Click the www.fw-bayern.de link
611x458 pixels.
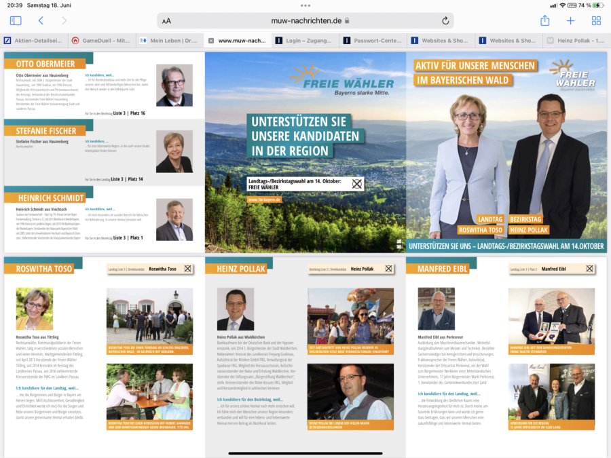[264, 199]
